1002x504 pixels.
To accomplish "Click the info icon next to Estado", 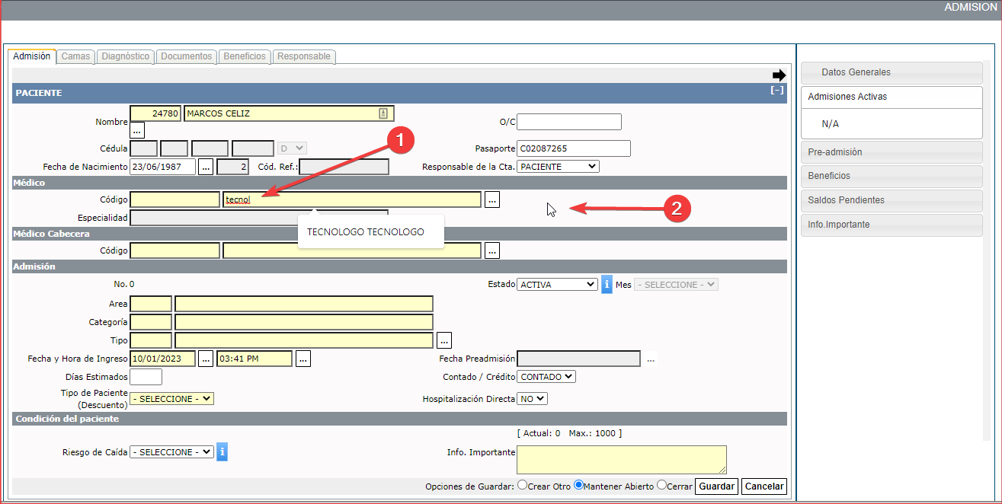I will [607, 284].
